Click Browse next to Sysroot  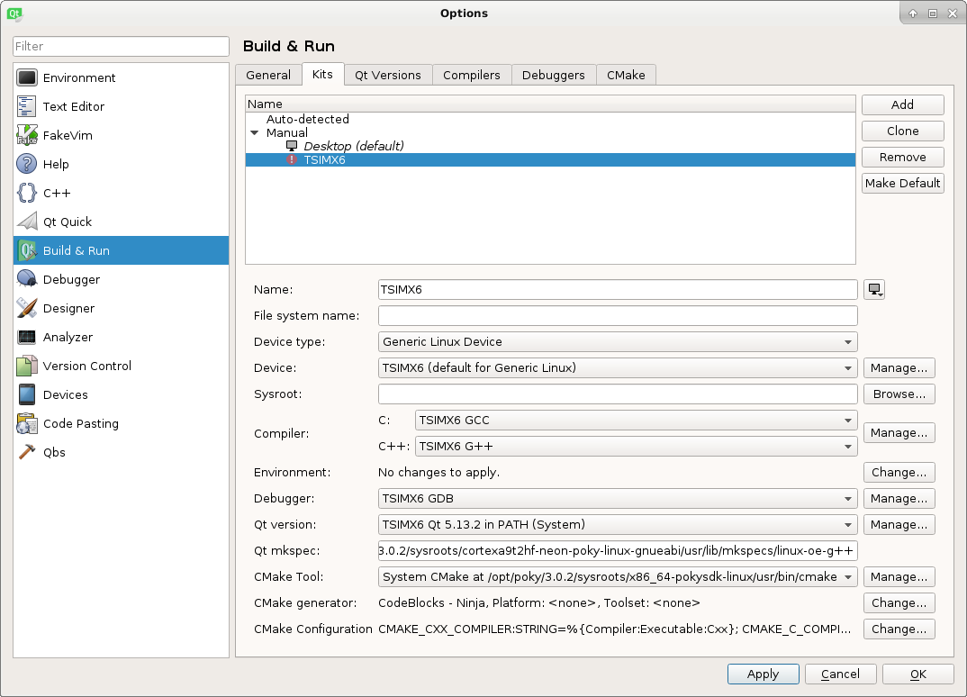(899, 394)
